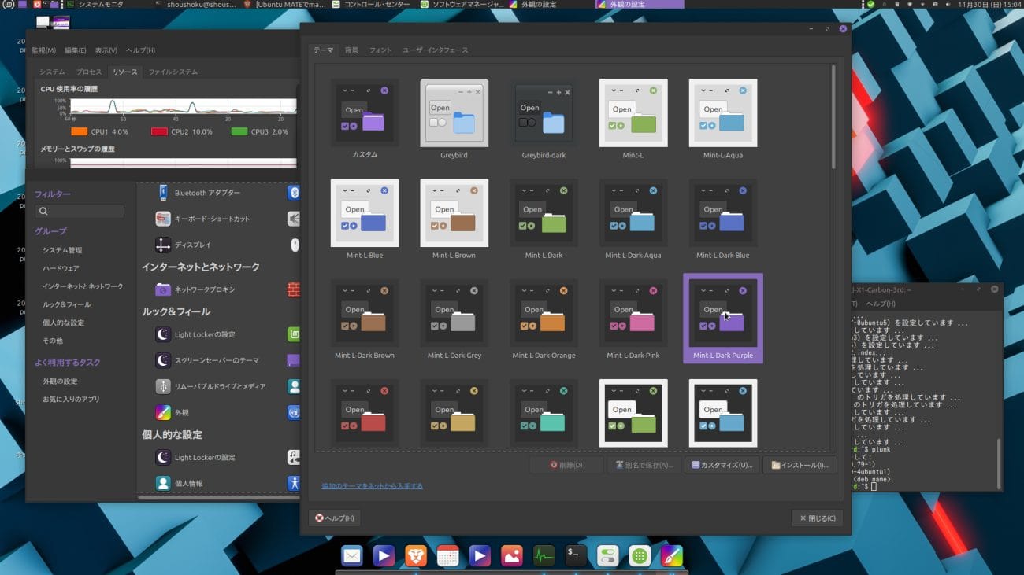Open the 編集(E) menu in System Monitor
The width and height of the screenshot is (1024, 575).
(x=76, y=51)
